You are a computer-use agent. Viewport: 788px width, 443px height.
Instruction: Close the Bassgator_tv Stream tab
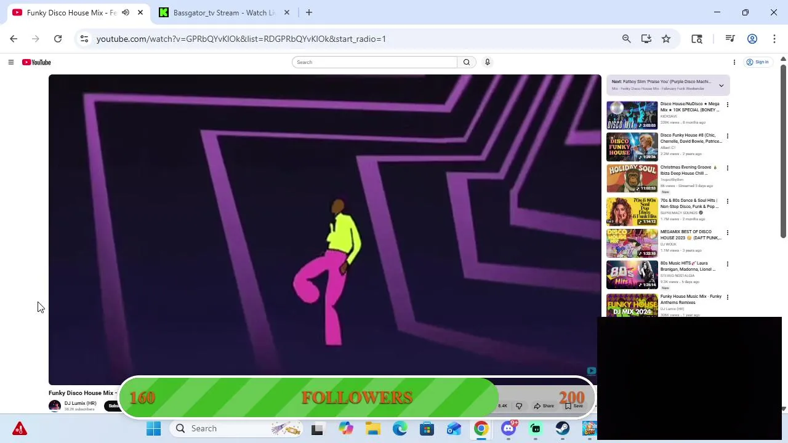click(287, 12)
